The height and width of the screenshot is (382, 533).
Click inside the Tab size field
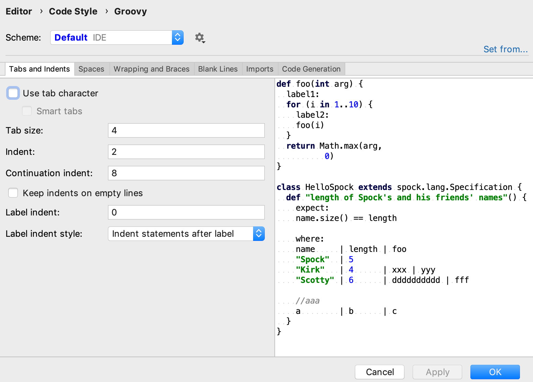tap(186, 130)
